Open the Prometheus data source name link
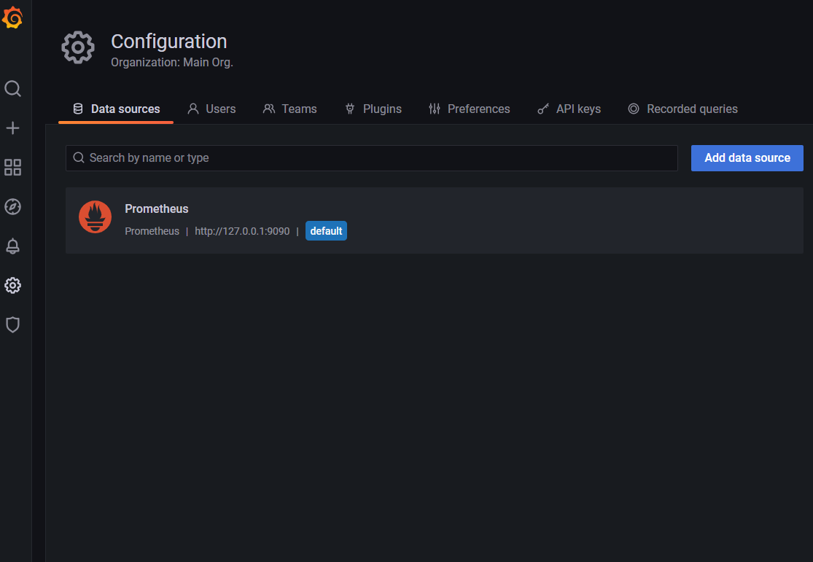 (157, 209)
